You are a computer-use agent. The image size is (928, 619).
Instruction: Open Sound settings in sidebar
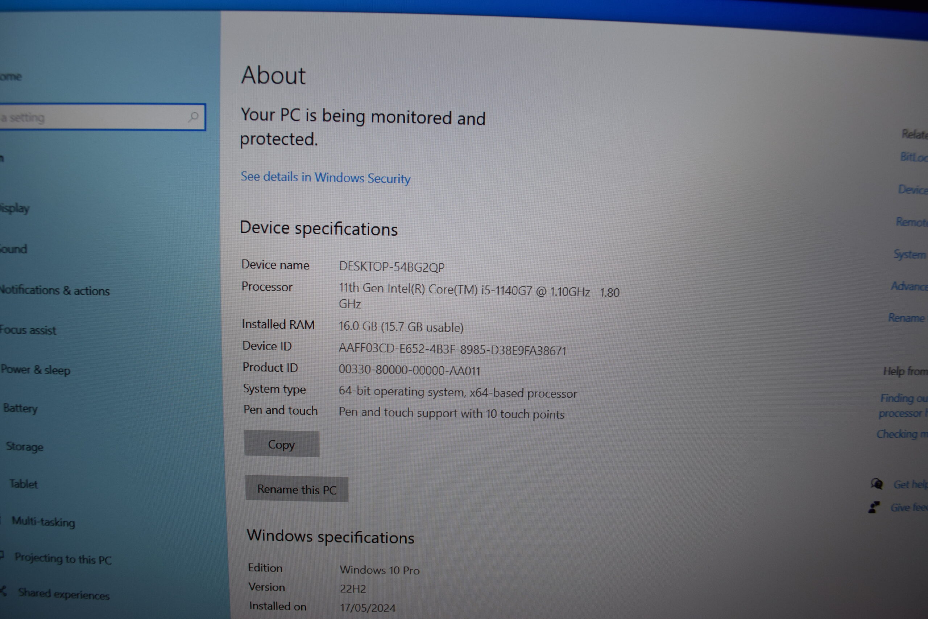(13, 249)
